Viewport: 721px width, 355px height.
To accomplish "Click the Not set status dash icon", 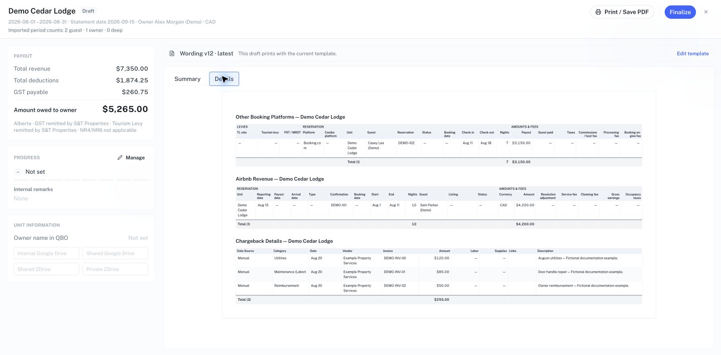I will coord(18,172).
